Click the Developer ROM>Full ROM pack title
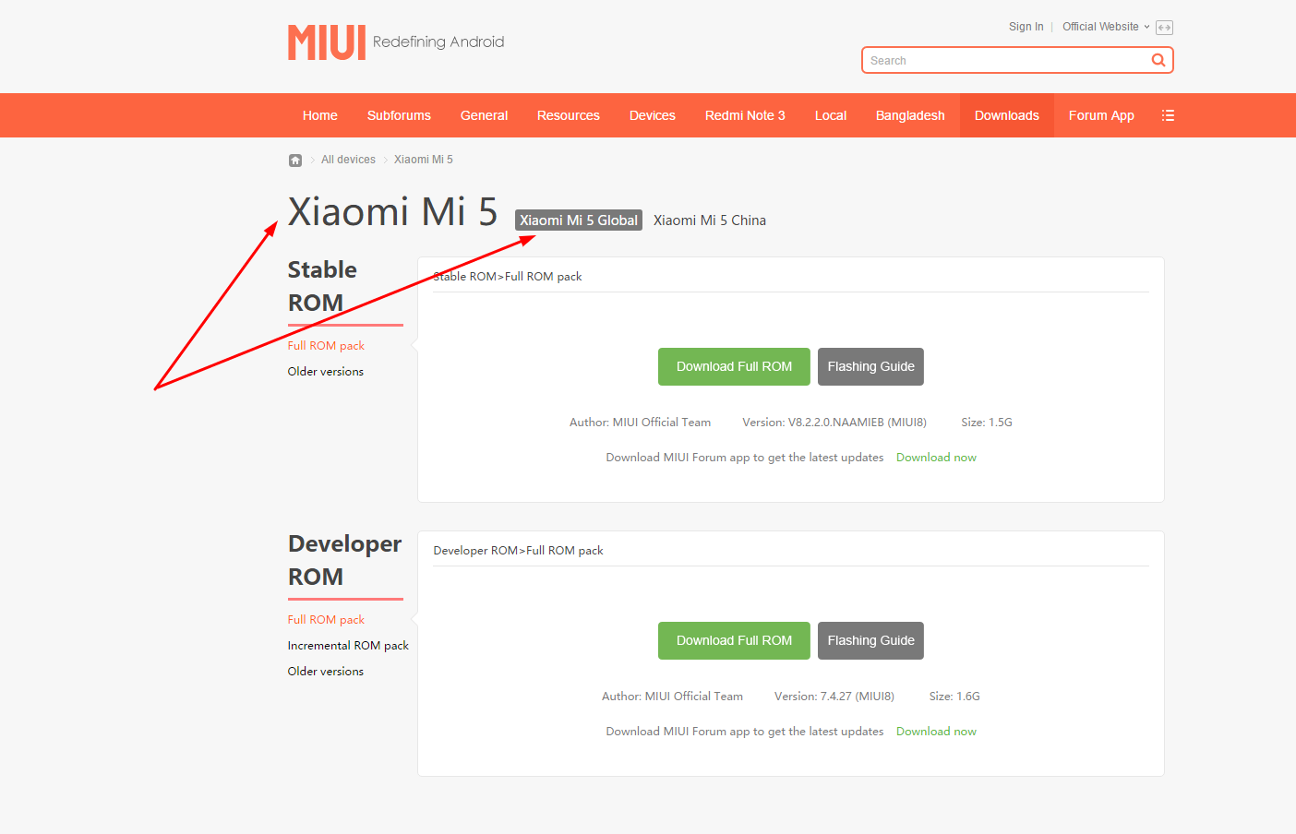Viewport: 1296px width, 834px height. point(518,551)
